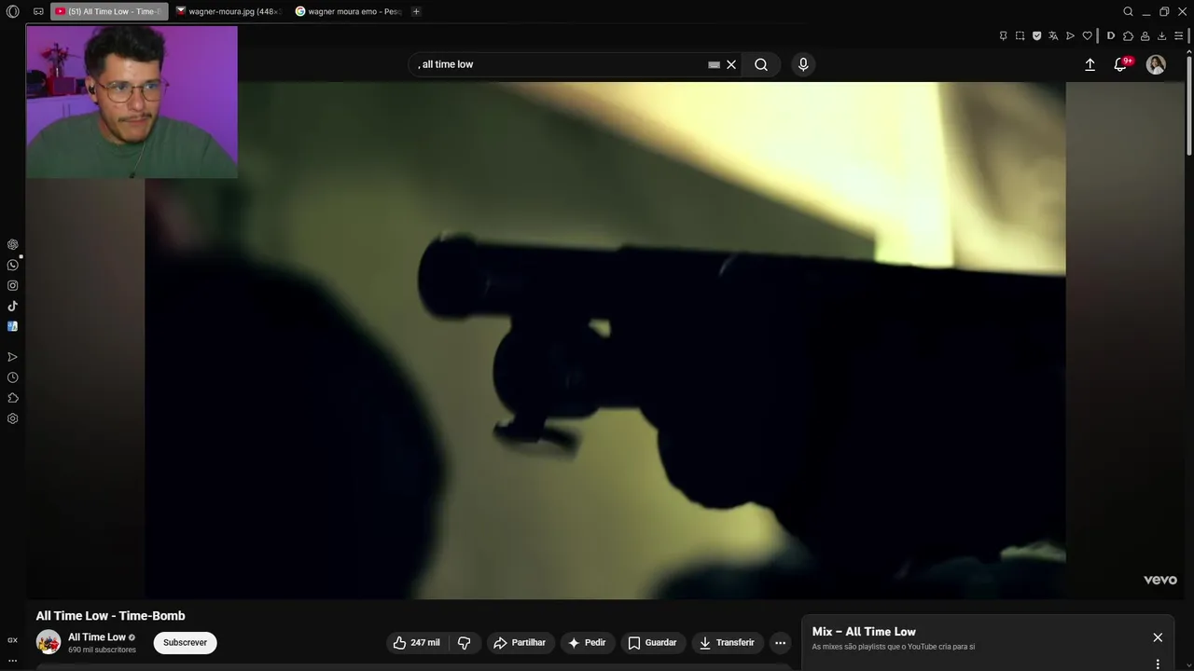The width and height of the screenshot is (1194, 671).
Task: Click the YouTube create/upload icon
Action: point(1090,64)
